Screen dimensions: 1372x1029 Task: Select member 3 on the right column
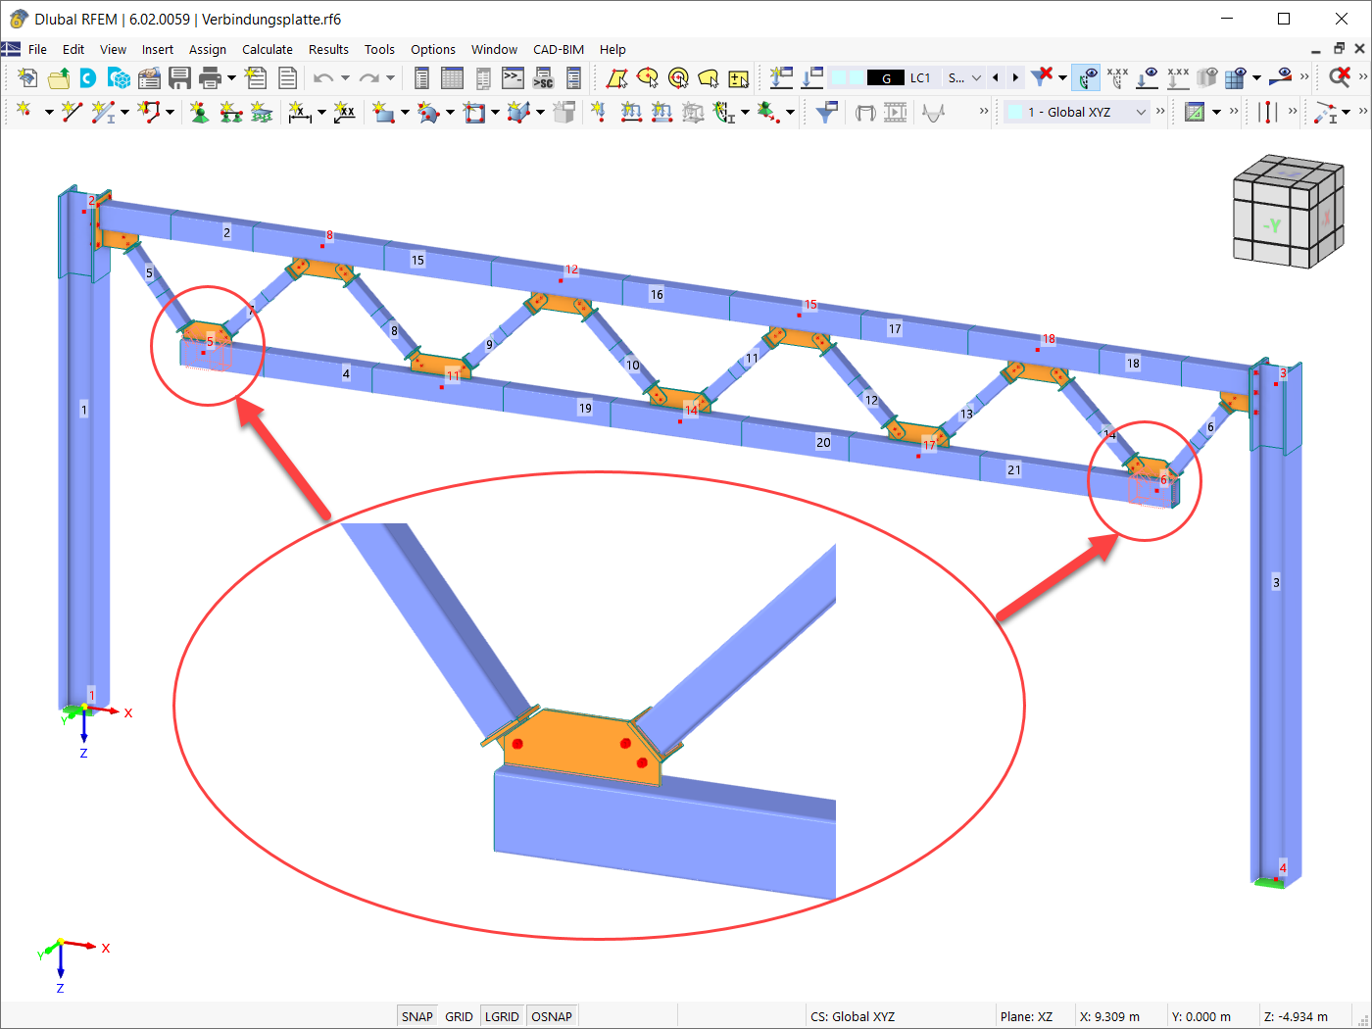pos(1276,582)
